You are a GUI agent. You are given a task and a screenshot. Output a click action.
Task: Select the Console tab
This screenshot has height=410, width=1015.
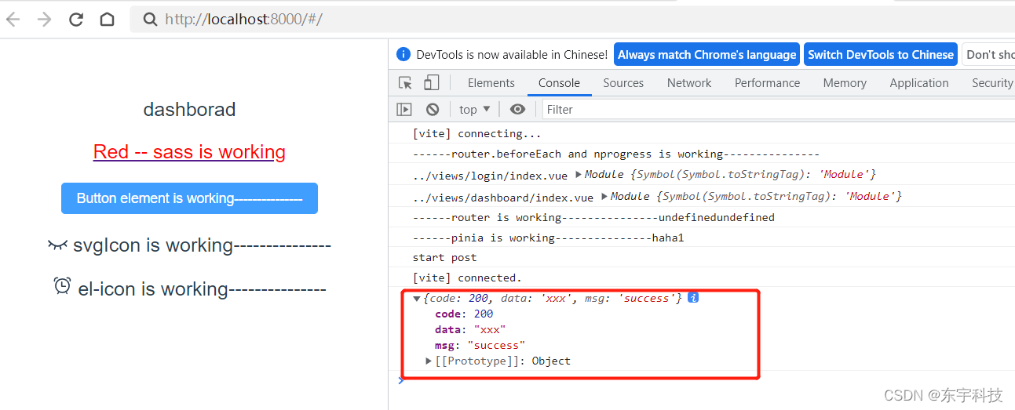[x=559, y=83]
